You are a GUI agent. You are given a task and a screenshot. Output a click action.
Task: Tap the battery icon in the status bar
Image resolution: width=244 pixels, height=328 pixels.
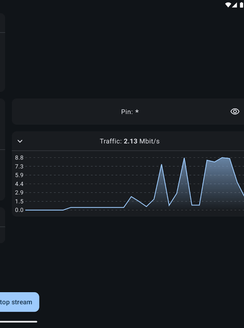[x=241, y=5]
